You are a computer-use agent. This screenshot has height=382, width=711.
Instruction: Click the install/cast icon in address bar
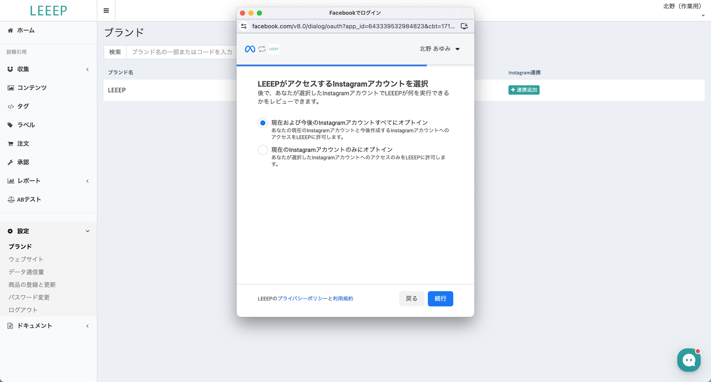click(x=464, y=26)
